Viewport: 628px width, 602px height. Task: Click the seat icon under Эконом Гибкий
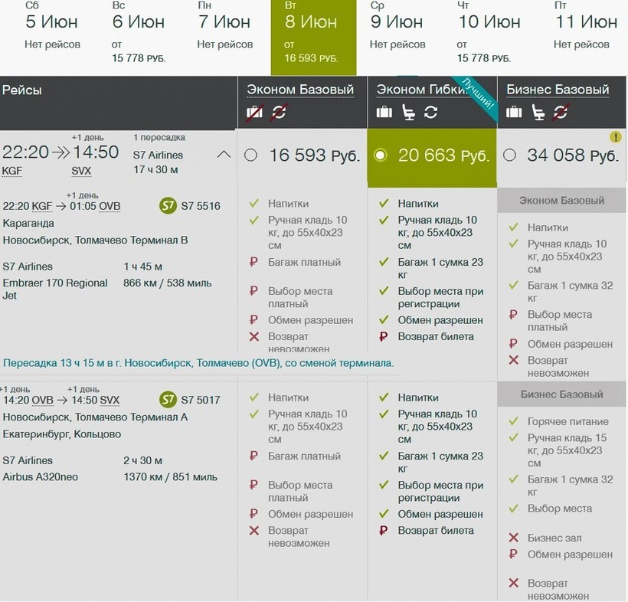click(x=407, y=113)
